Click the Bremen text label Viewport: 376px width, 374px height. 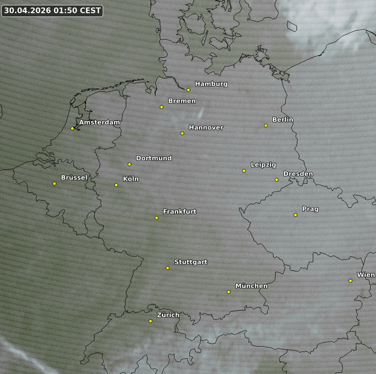point(181,100)
